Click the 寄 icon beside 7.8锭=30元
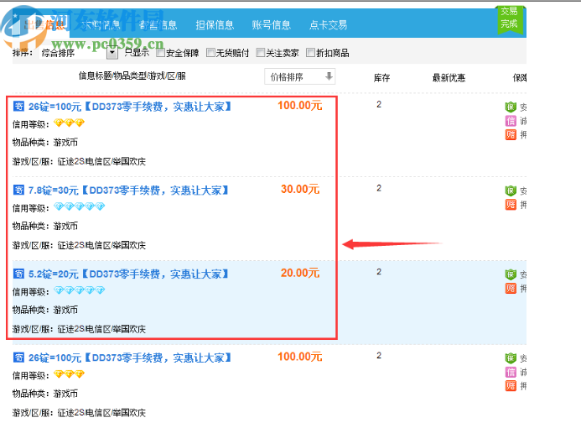Image resolution: width=581 pixels, height=423 pixels. coord(19,190)
